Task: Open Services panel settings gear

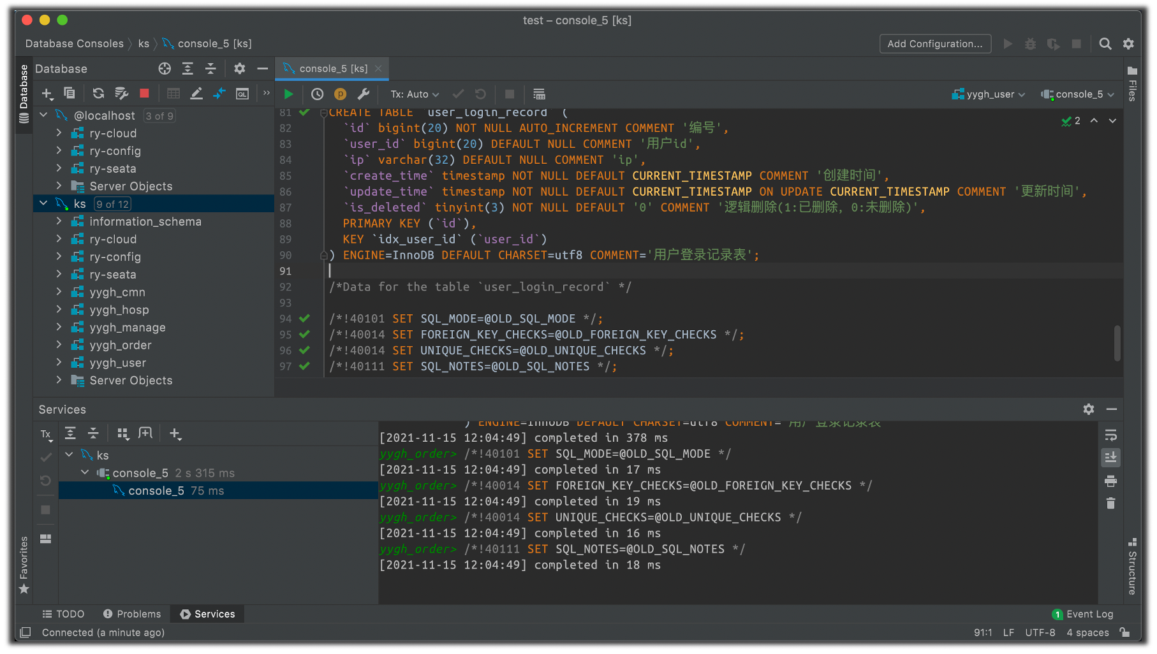Action: 1088,409
